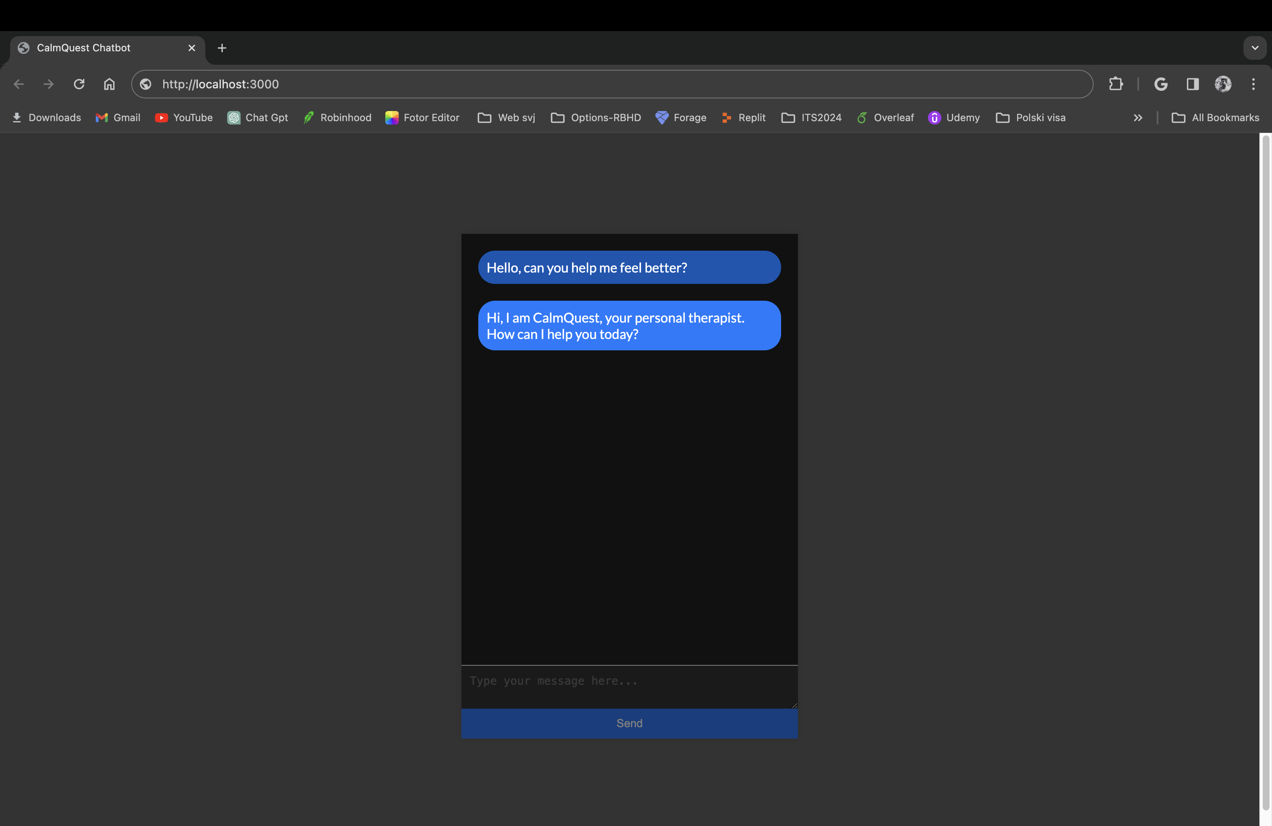Open the ITS2024 bookmark folder

[811, 117]
